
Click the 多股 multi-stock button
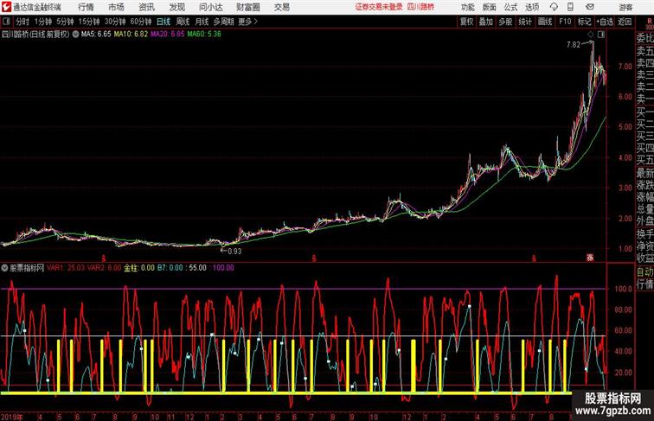505,22
